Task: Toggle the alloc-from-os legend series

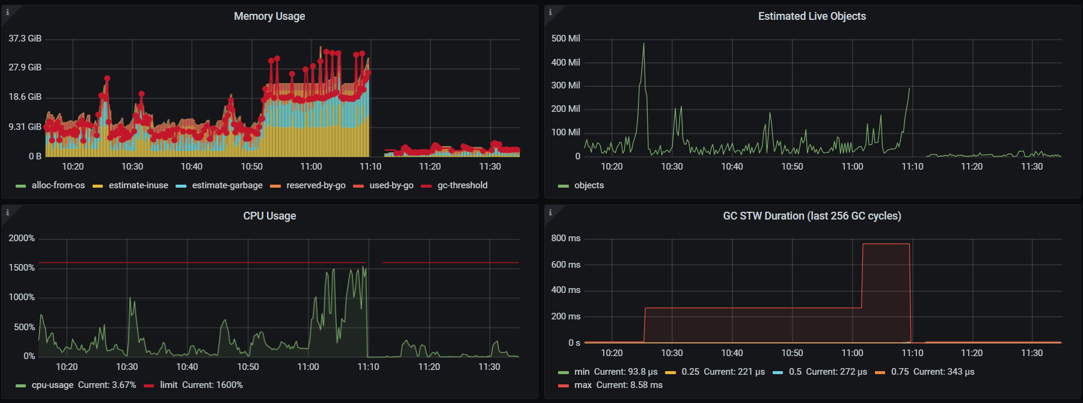Action: pos(58,185)
